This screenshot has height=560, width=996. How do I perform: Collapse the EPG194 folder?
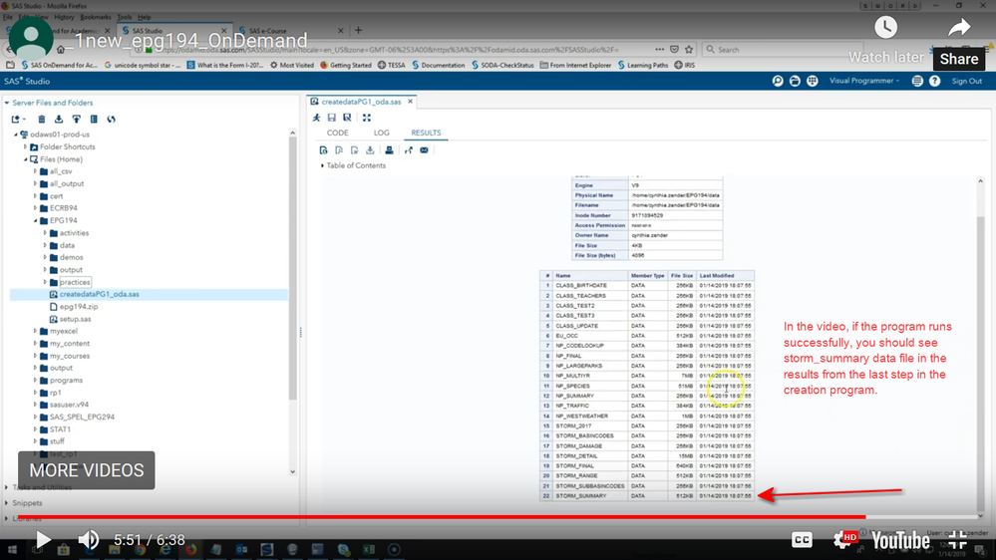(x=36, y=220)
